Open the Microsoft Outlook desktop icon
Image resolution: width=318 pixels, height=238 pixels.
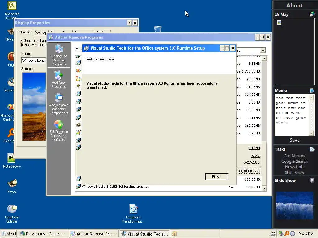point(12,10)
